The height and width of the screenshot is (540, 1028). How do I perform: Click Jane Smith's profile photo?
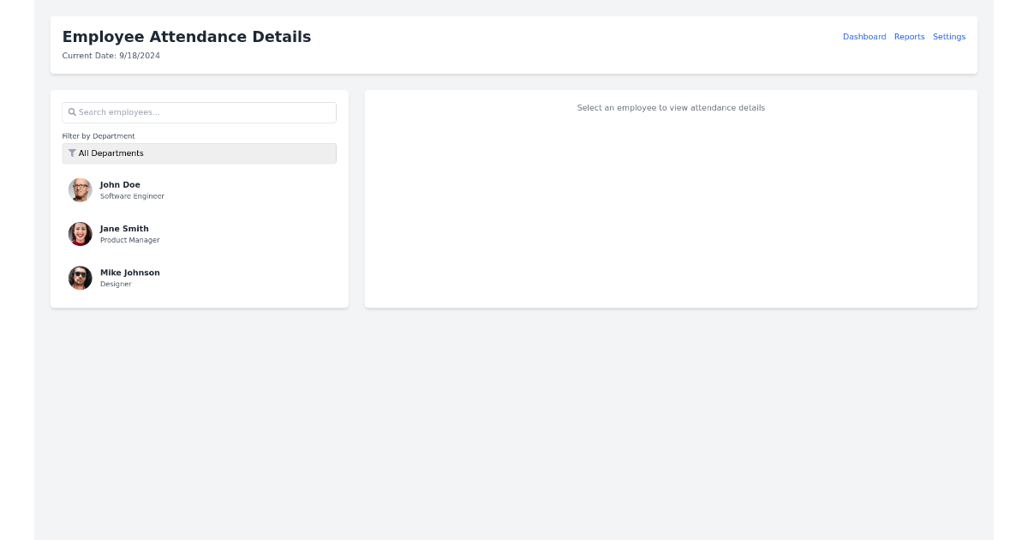click(81, 234)
